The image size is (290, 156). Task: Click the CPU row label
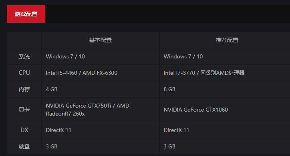coord(24,73)
